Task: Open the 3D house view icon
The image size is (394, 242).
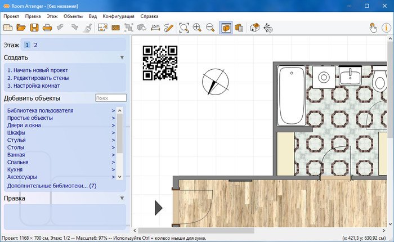Action: point(254,27)
